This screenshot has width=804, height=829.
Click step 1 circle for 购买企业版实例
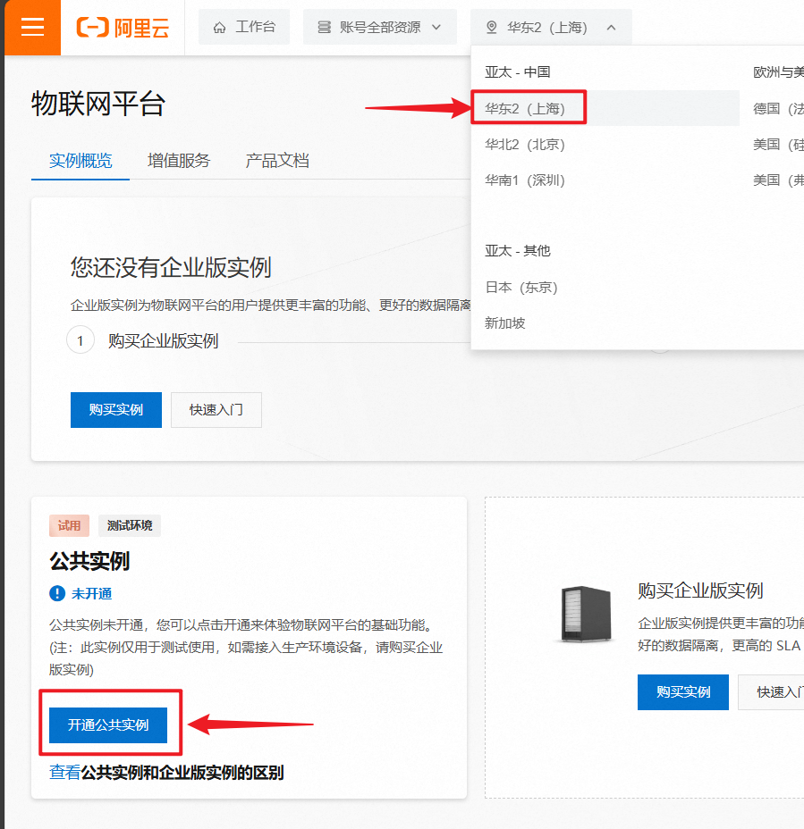coord(80,340)
